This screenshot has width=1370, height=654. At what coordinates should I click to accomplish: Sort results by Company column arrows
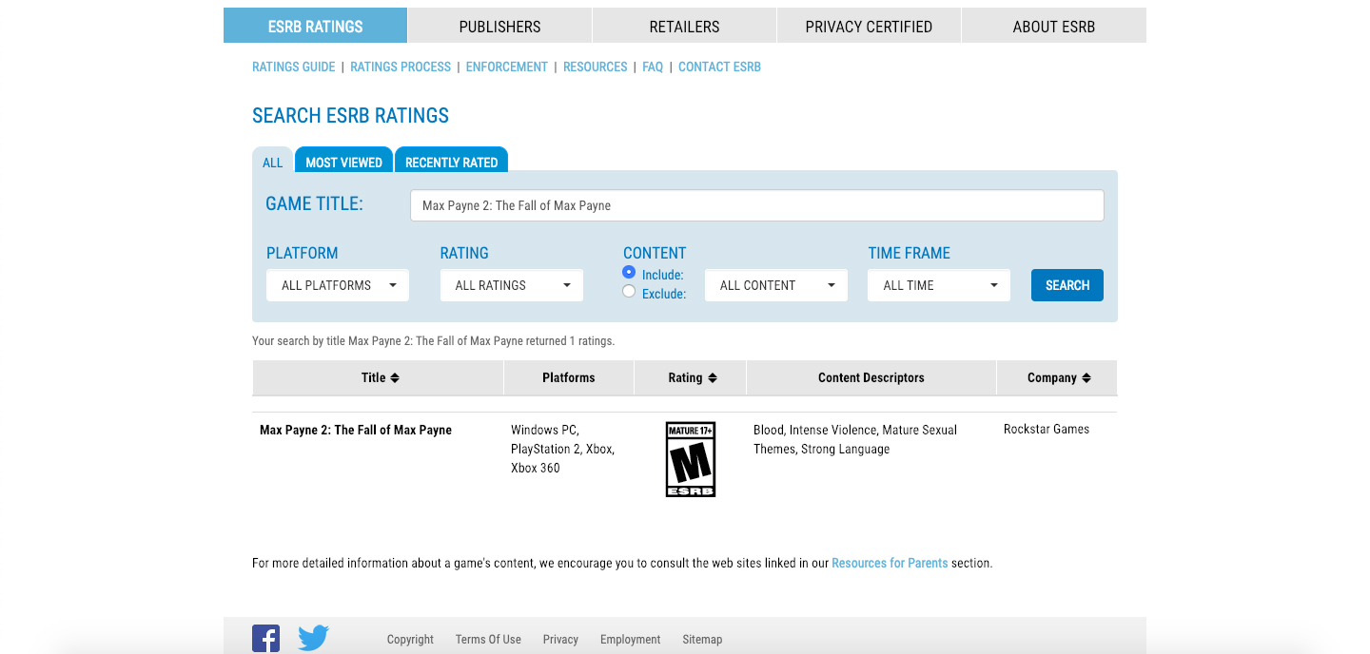[1086, 378]
